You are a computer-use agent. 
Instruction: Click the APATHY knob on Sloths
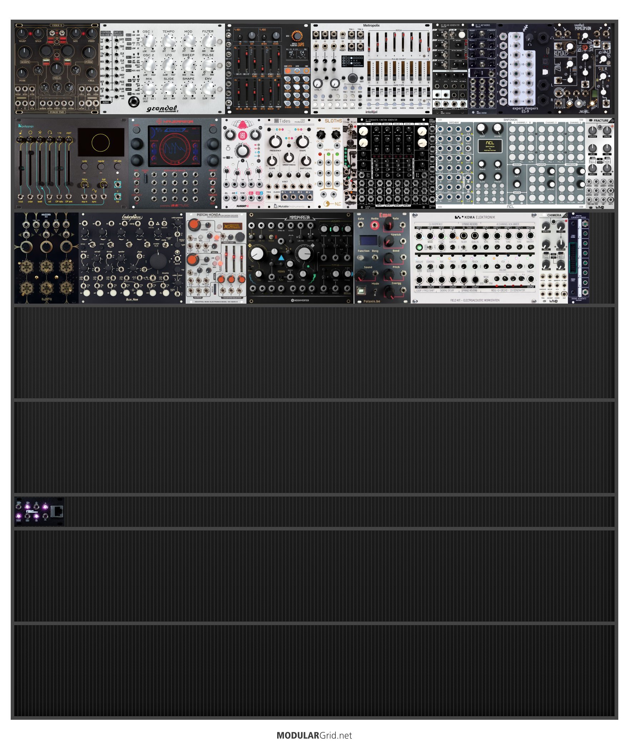tap(321, 135)
